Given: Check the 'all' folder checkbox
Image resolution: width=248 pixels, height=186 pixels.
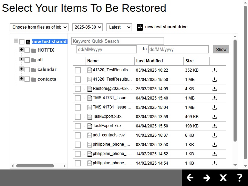Looking at the screenshot, I should point(27,60).
